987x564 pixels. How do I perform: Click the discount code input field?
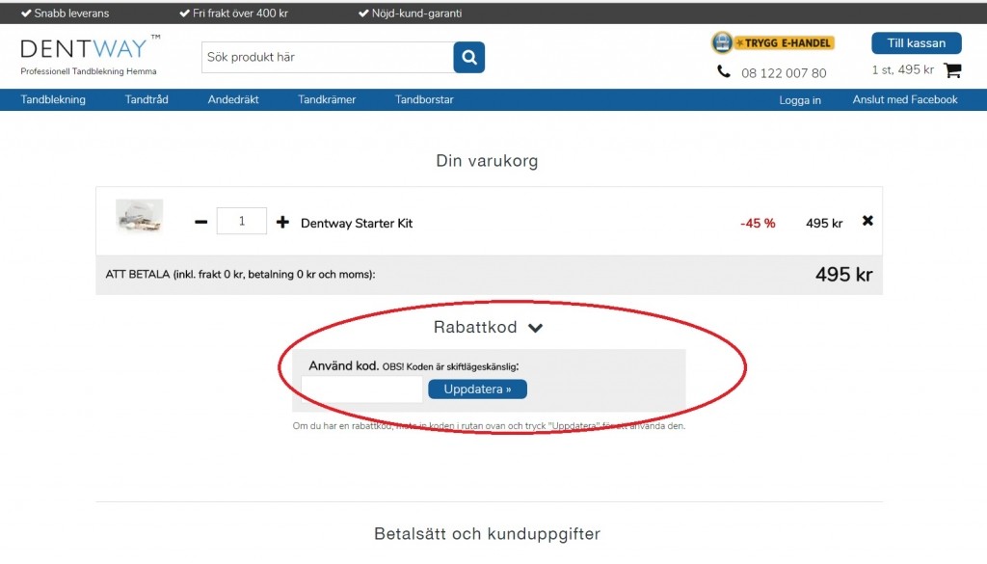[362, 389]
